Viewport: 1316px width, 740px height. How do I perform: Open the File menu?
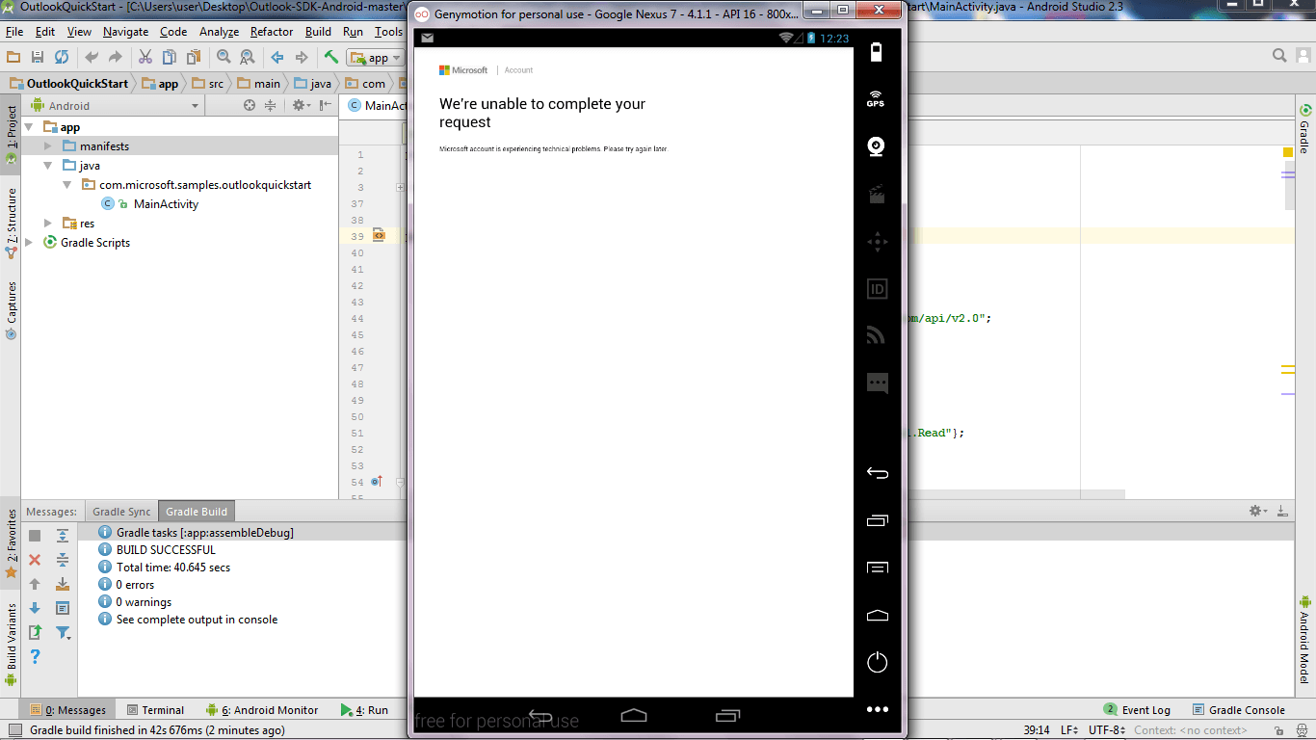pyautogui.click(x=14, y=32)
